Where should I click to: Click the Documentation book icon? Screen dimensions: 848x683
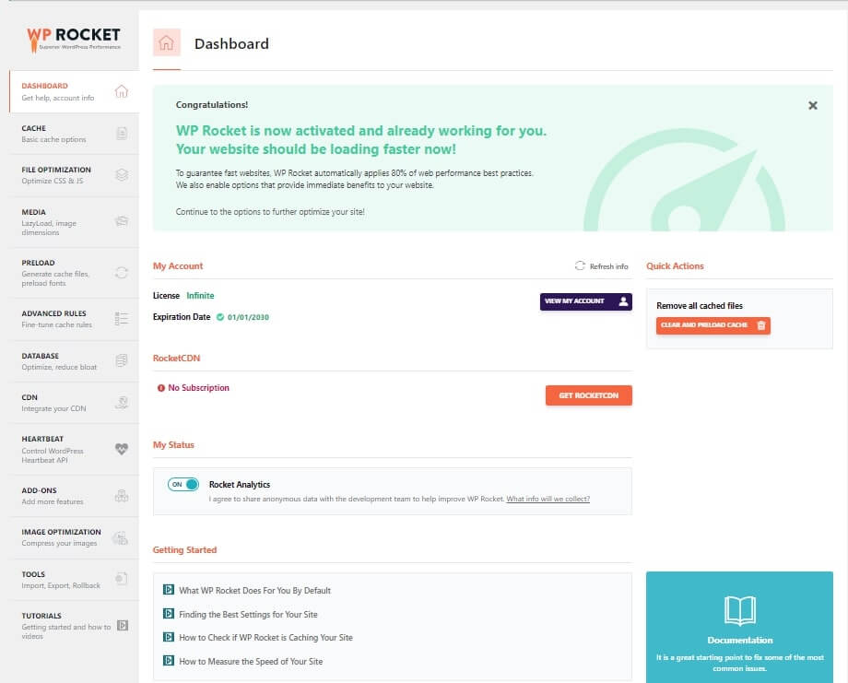tap(740, 610)
